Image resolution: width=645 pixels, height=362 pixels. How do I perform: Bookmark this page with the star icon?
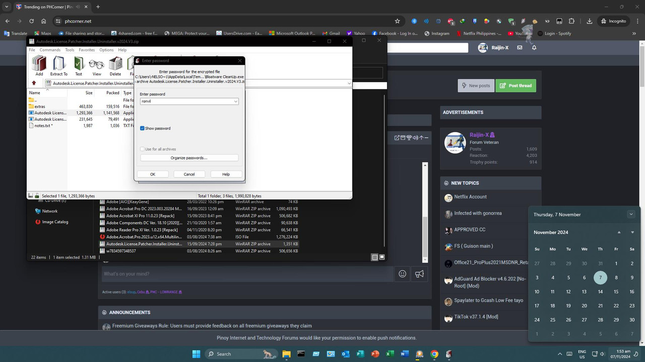click(x=397, y=21)
